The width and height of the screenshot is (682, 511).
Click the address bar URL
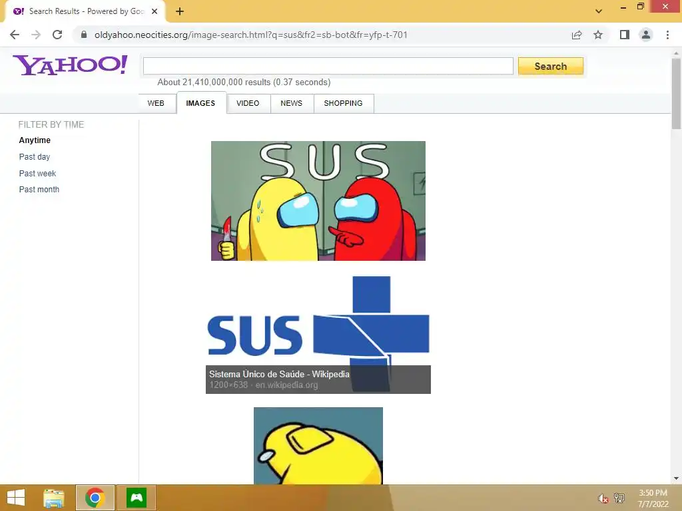[251, 35]
